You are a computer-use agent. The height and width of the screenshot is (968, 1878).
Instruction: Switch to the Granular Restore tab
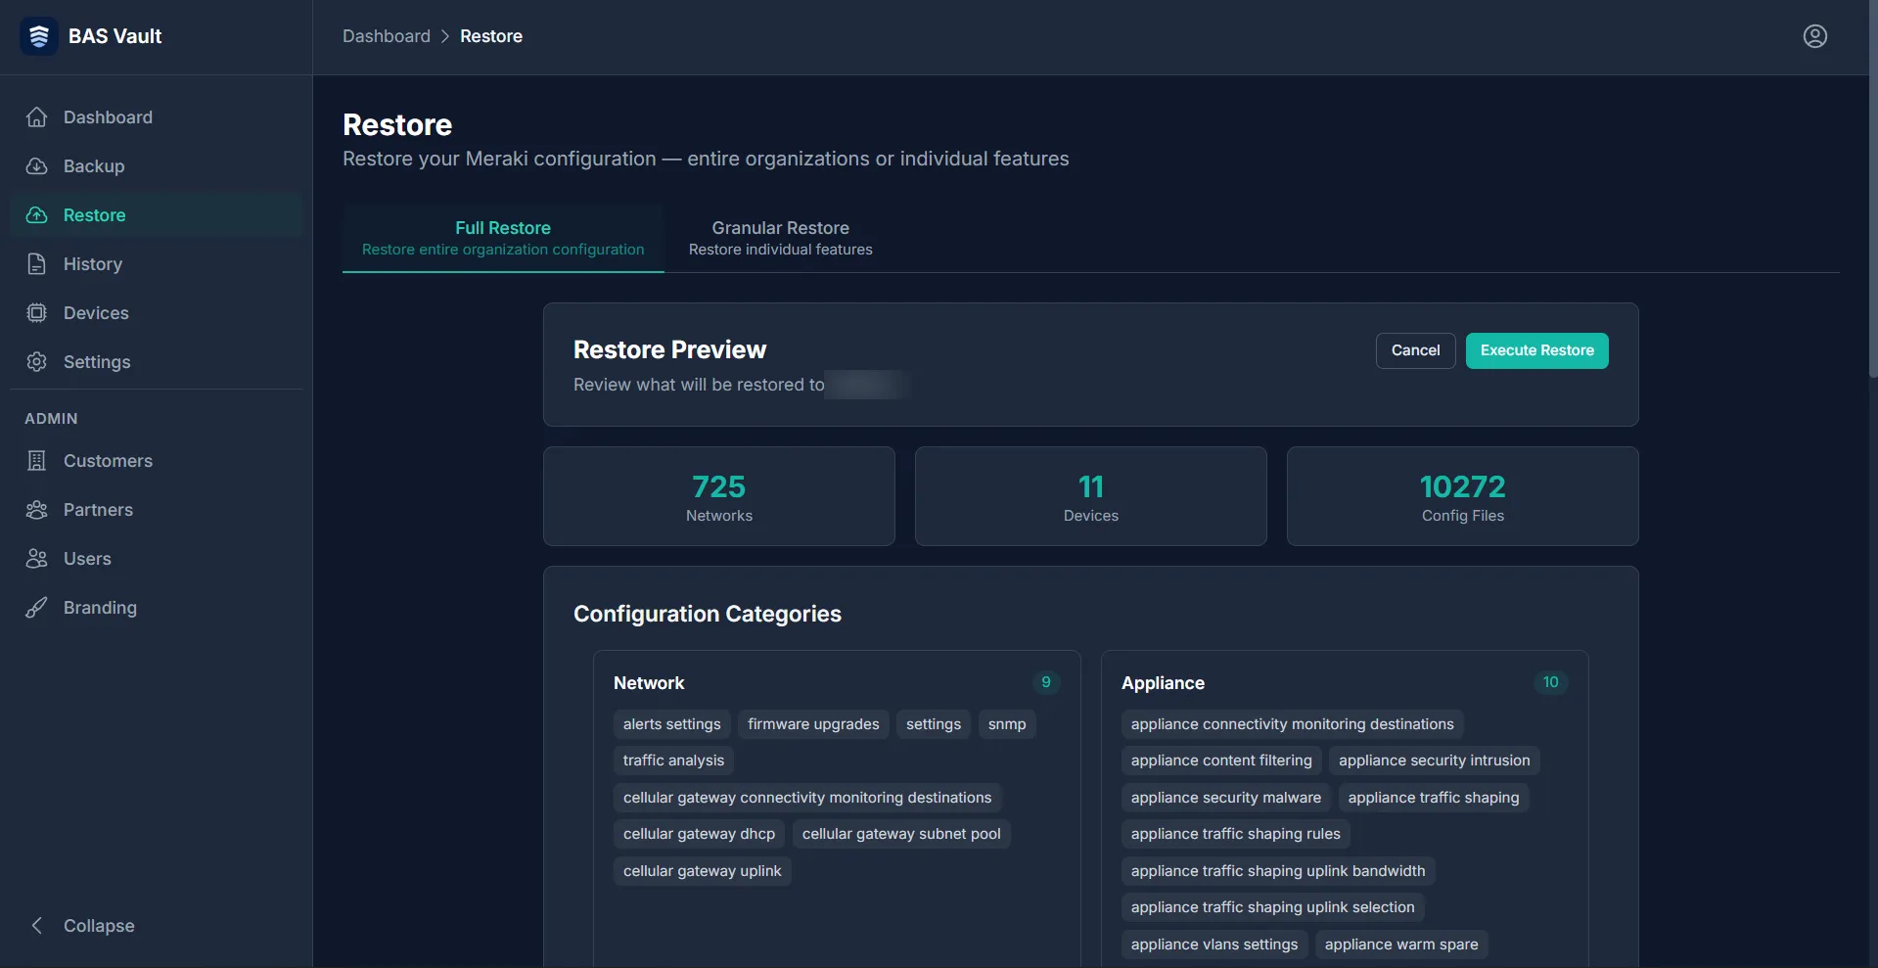click(x=780, y=238)
